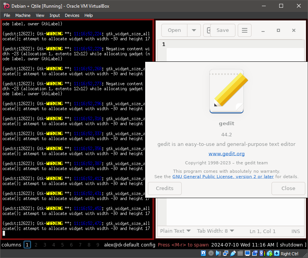Click the Credits button in About dialog
This screenshot has height=258, width=308.
[x=165, y=188]
